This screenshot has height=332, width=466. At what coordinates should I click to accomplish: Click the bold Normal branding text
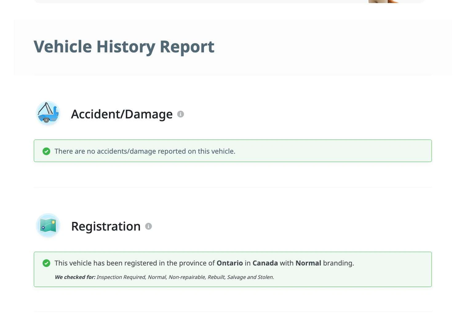(x=308, y=263)
